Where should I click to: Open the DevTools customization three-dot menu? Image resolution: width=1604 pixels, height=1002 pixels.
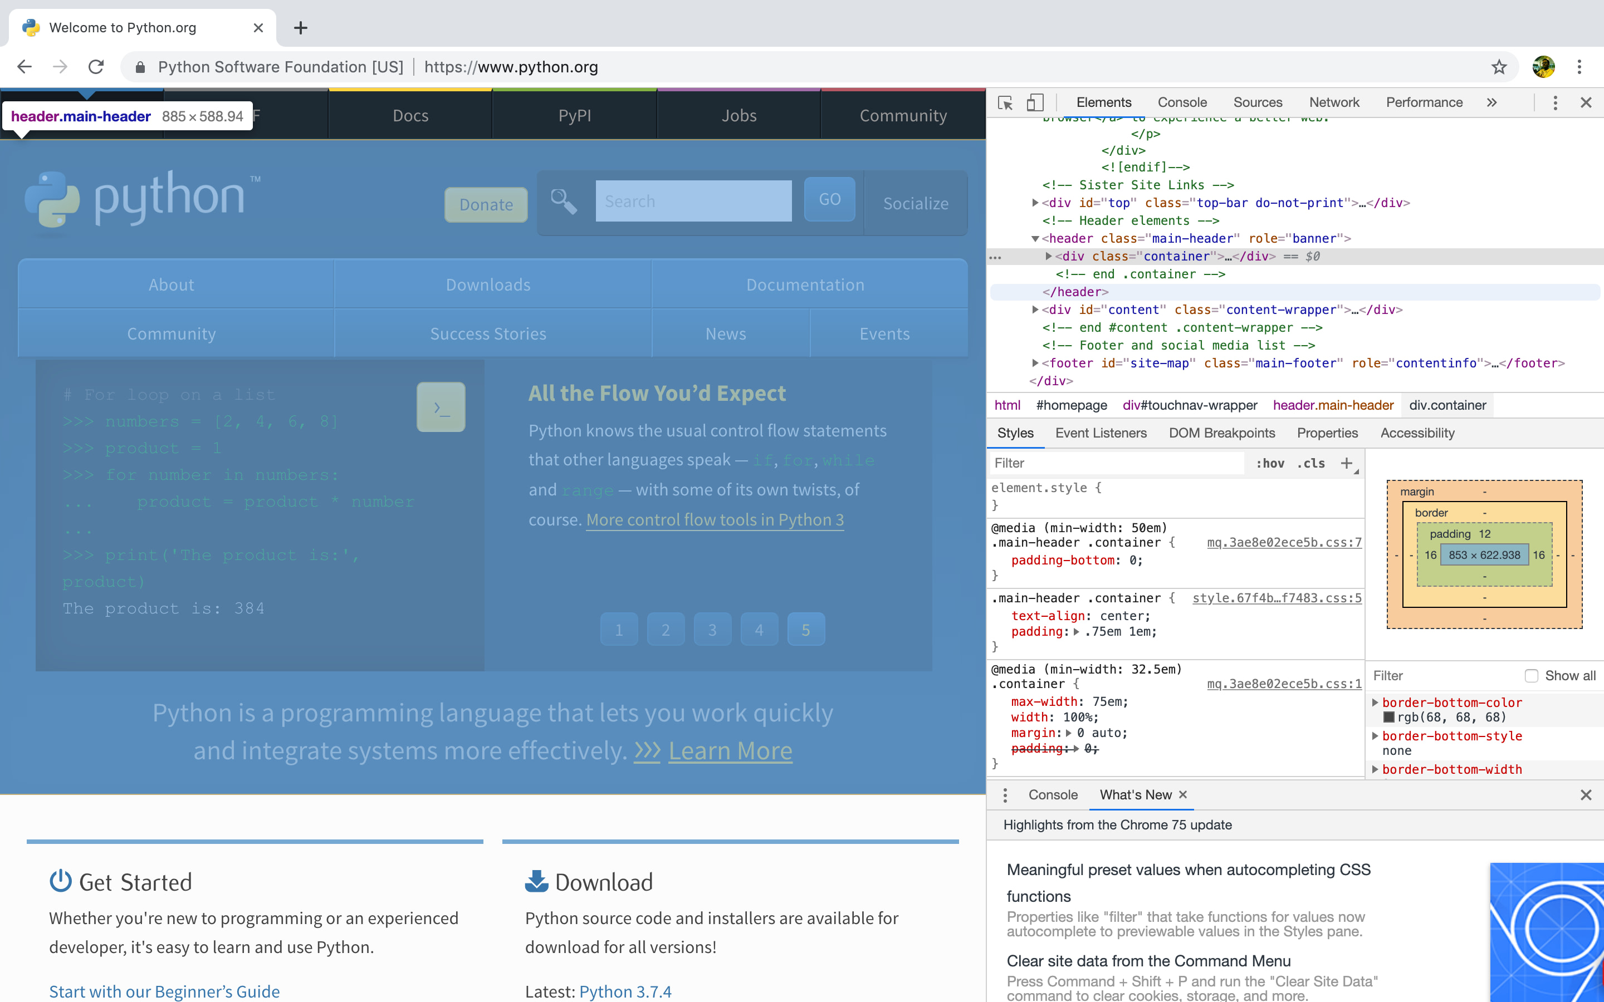[x=1554, y=102]
